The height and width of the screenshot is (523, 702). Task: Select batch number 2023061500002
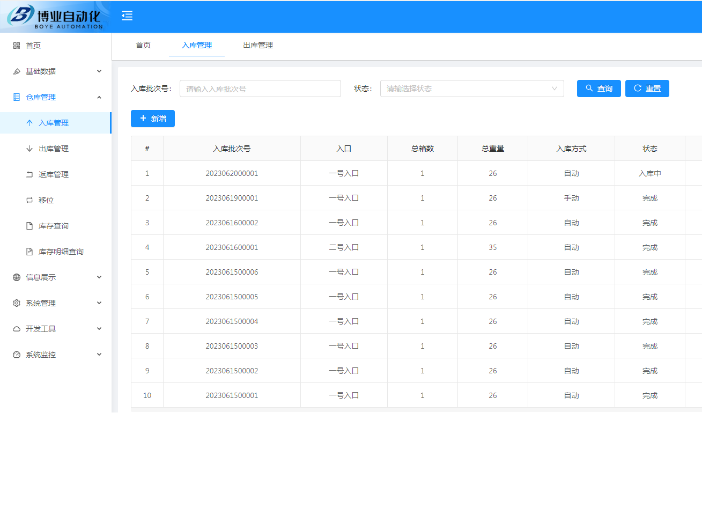click(x=232, y=371)
